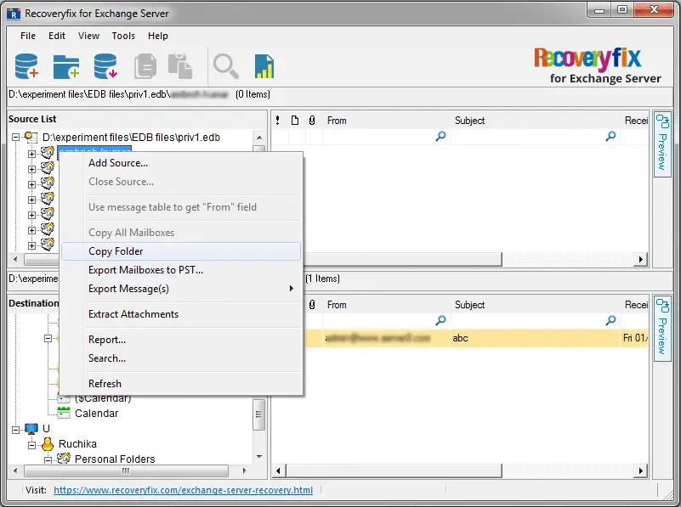Expand the second mailbox node in Source List
This screenshot has width=681, height=507.
pyautogui.click(x=31, y=169)
